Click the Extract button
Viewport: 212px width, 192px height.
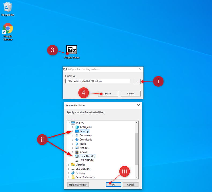108,94
